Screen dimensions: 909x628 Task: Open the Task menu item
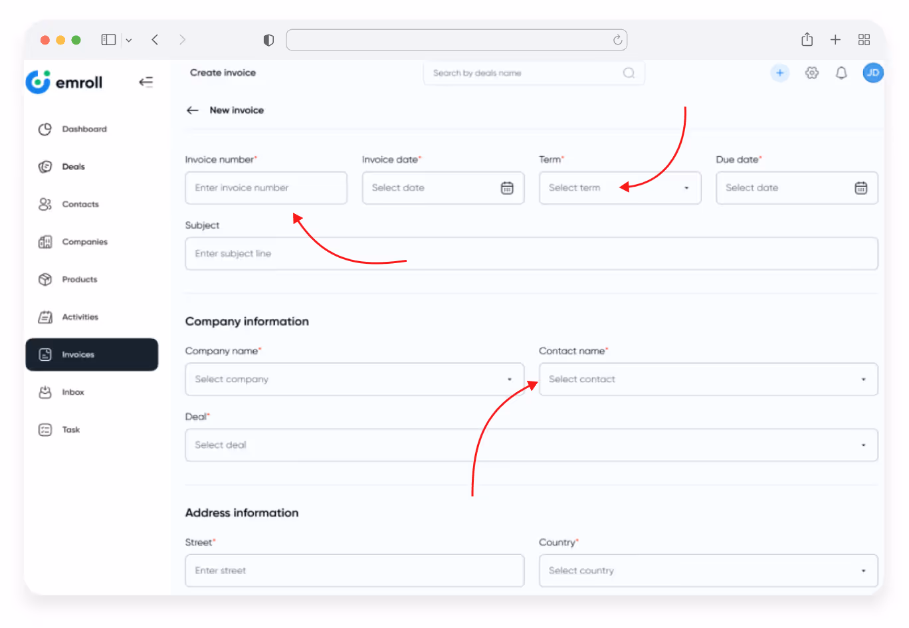(x=92, y=430)
